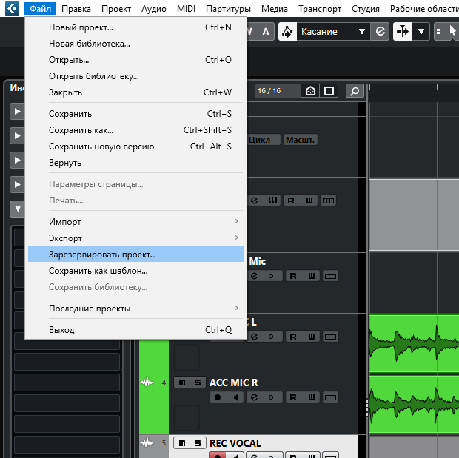Click the Масшт. button
This screenshot has height=458, width=459.
pyautogui.click(x=300, y=140)
